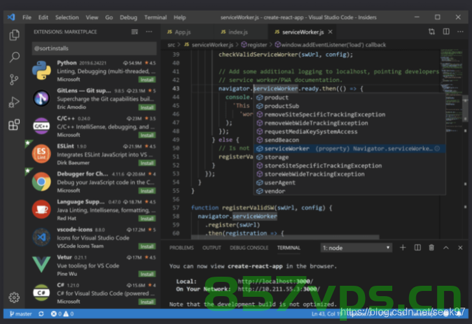This screenshot has height=324, width=472.
Task: Click the master branch indicator
Action: tap(21, 314)
